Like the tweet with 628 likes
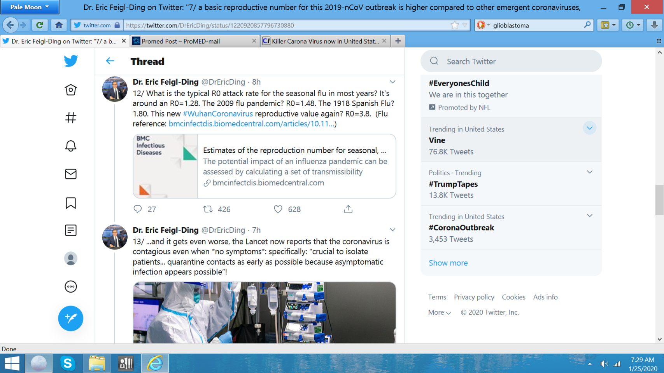This screenshot has height=373, width=664. click(278, 209)
